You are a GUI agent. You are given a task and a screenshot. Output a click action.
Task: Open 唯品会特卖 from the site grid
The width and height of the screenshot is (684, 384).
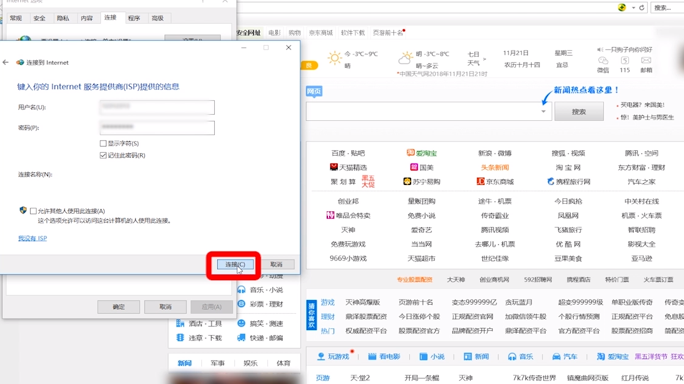click(x=348, y=215)
